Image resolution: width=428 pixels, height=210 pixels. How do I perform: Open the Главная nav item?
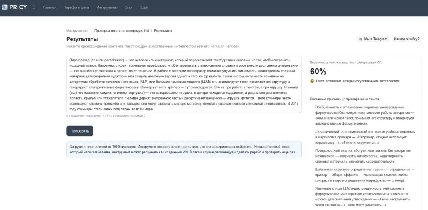(50, 7)
